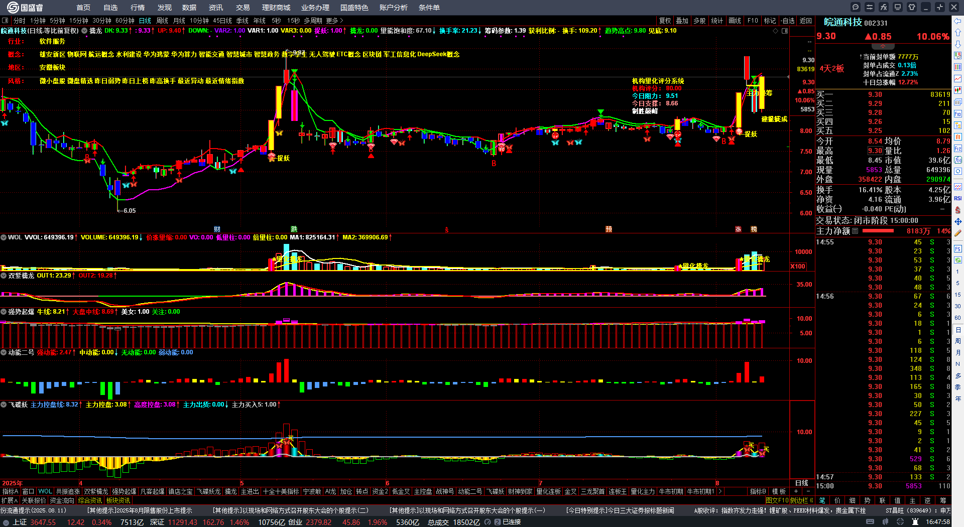Screen dimensions: 964x527
Task: Open the 账户分析 menu
Action: [x=394, y=8]
